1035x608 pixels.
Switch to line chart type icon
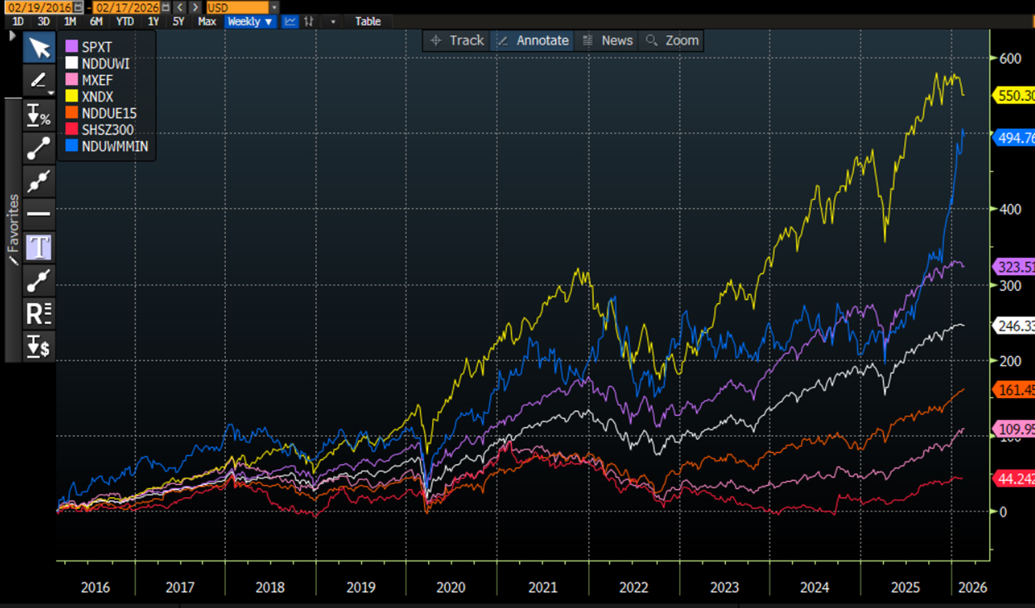click(x=290, y=22)
